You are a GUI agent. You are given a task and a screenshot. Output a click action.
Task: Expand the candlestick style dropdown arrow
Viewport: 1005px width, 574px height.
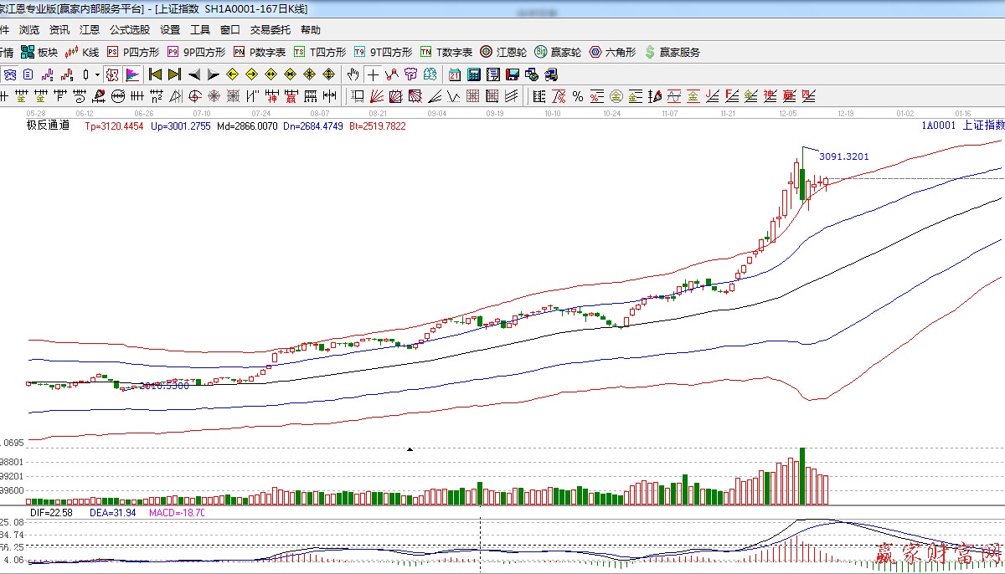point(97,74)
